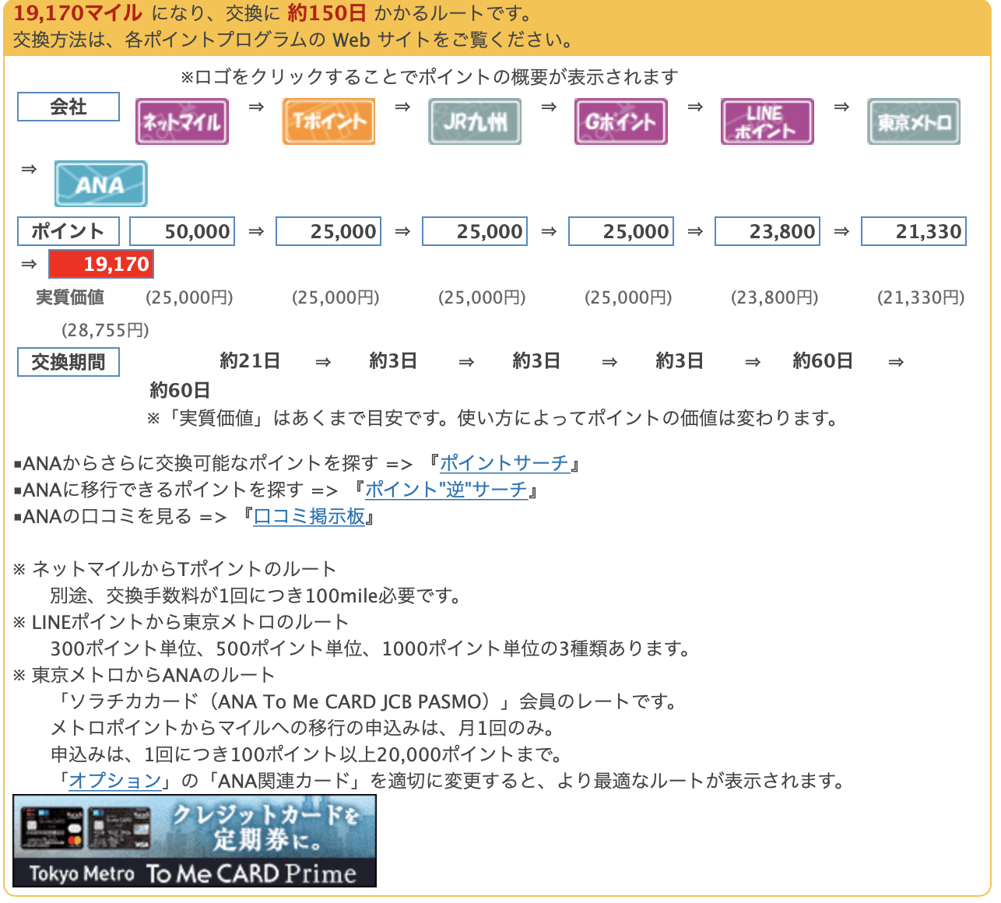The width and height of the screenshot is (1001, 903).
Task: Open the ポイント"逆"サーチ link
Action: pos(446,490)
